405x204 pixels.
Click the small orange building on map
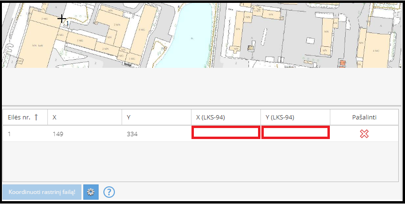pyautogui.click(x=342, y=63)
